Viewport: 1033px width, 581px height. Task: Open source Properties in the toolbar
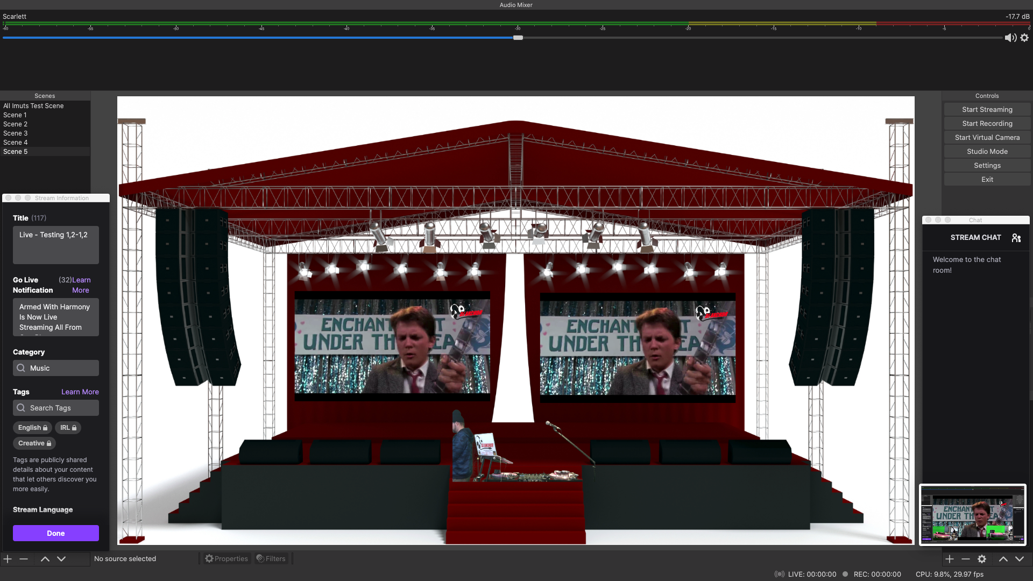(x=227, y=559)
